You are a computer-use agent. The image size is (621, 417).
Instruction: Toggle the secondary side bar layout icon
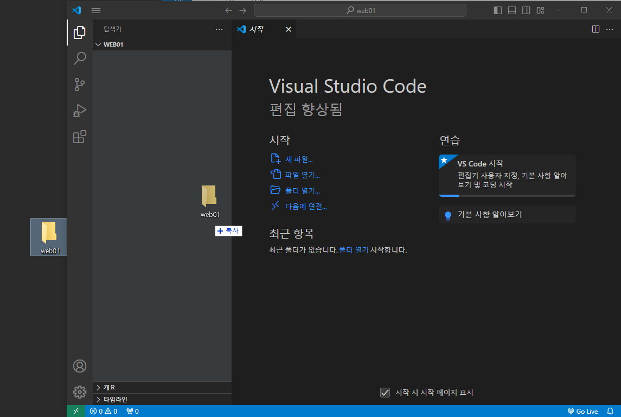[526, 10]
